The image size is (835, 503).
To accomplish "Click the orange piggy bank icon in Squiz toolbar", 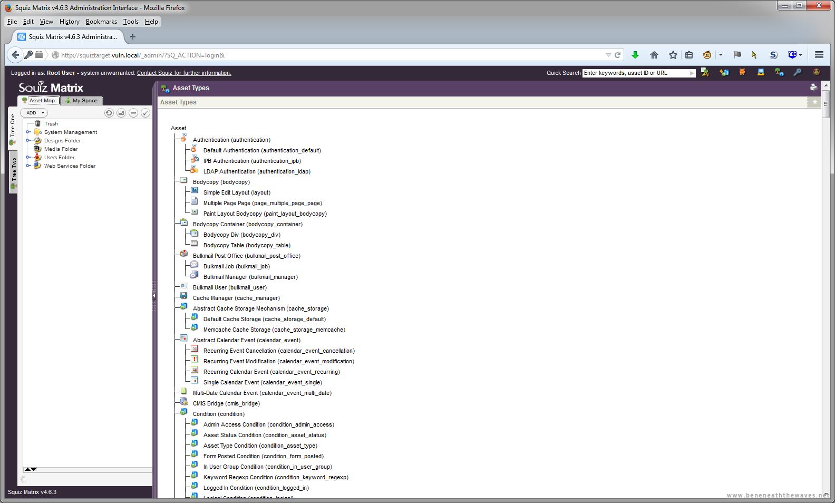I will (x=742, y=72).
